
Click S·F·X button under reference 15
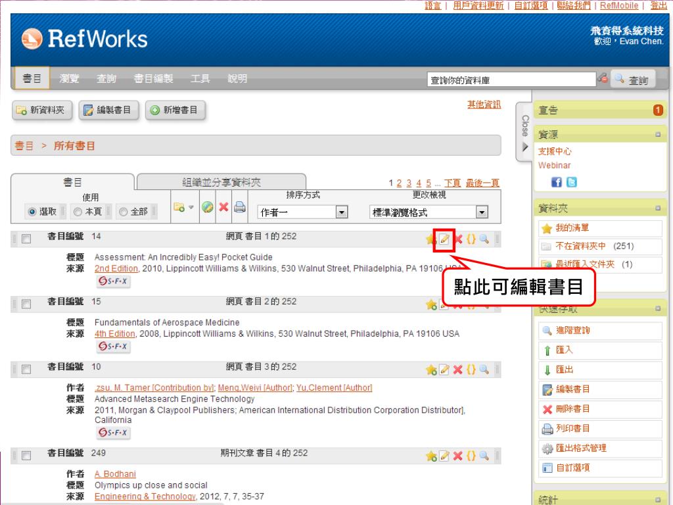tap(113, 346)
